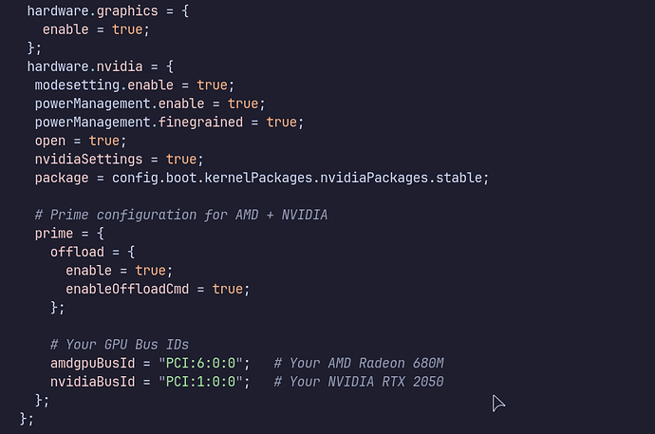Click the word open in code
The height and width of the screenshot is (434, 655).
pos(50,141)
